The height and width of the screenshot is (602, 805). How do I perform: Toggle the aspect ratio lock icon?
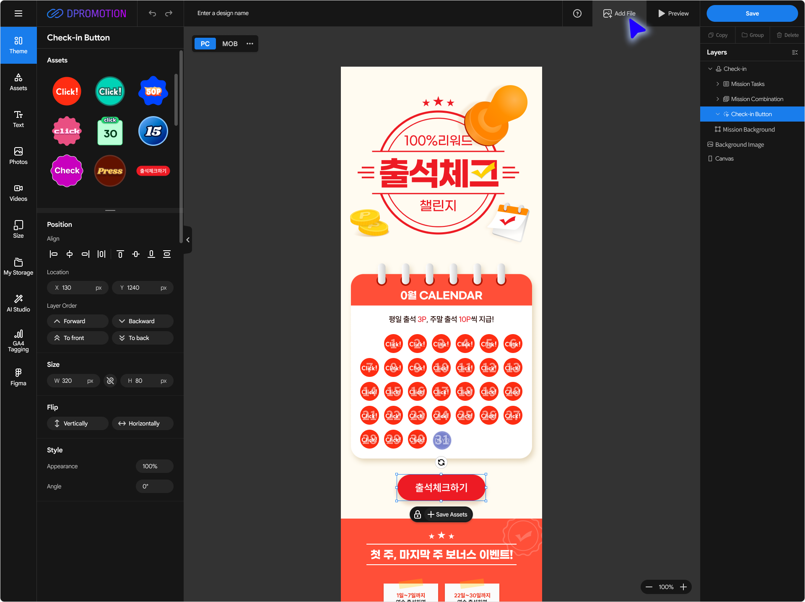tap(110, 381)
